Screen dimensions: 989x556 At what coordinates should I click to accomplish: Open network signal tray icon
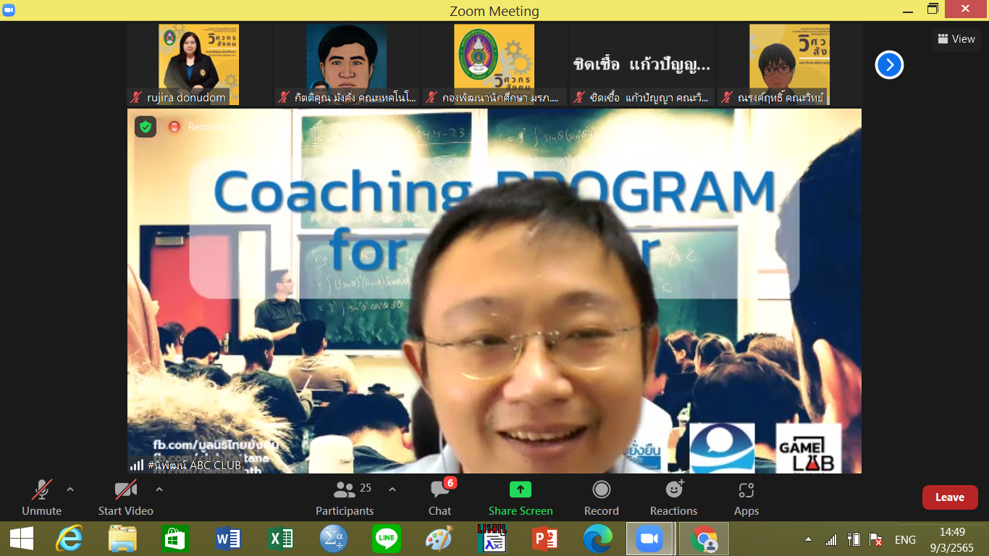[x=832, y=539]
